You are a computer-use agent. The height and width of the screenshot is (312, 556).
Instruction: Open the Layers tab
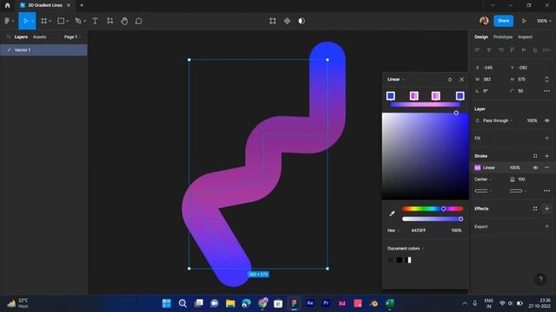click(21, 36)
